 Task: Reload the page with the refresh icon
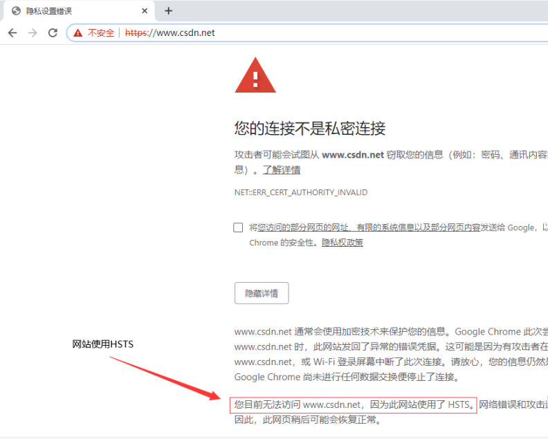click(53, 32)
